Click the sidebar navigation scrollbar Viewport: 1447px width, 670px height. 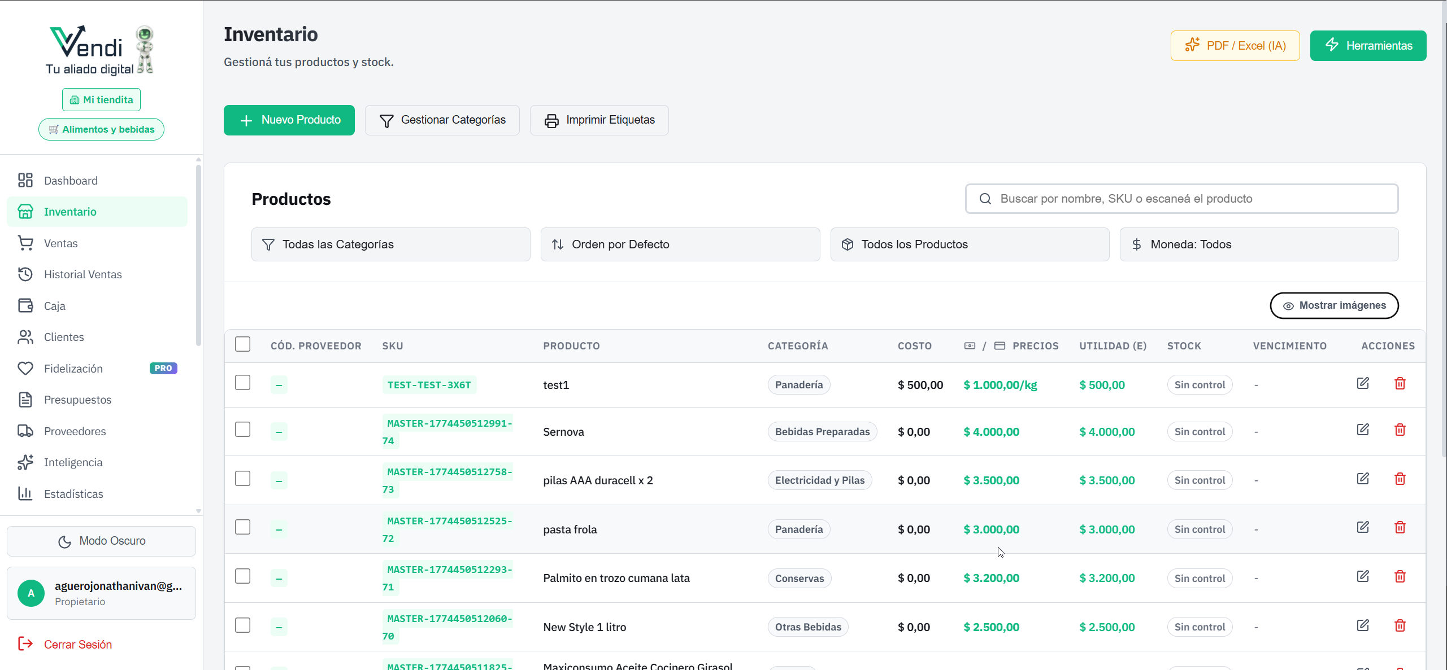coord(198,254)
